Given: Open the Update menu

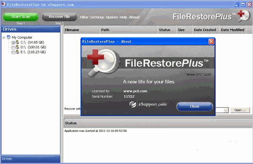Looking at the screenshot, I should pos(112,17).
